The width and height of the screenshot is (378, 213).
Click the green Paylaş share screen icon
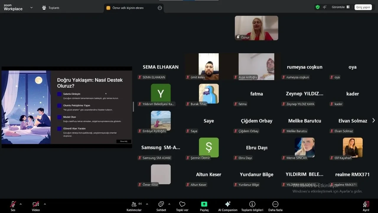click(204, 204)
